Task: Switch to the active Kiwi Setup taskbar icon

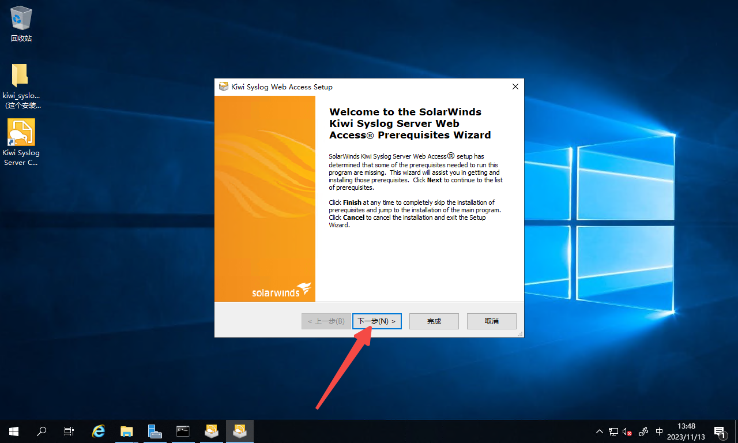Action: tap(239, 431)
